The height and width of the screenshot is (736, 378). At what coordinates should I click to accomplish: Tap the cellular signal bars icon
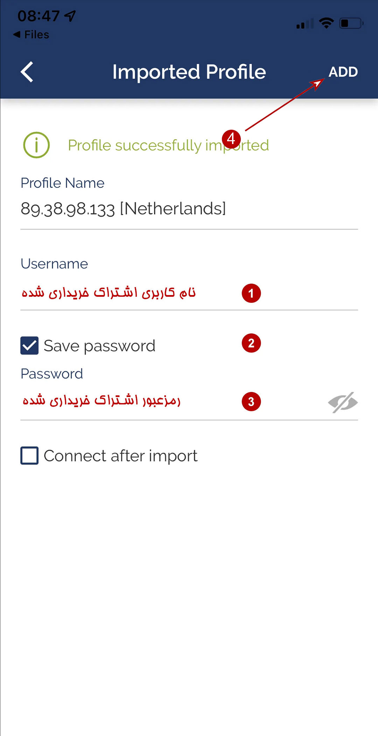(x=304, y=24)
